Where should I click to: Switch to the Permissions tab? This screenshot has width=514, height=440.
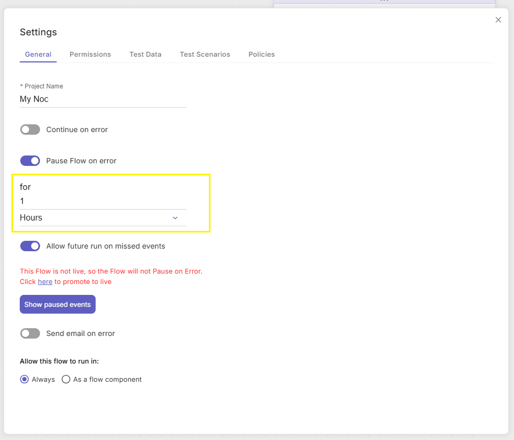[90, 55]
